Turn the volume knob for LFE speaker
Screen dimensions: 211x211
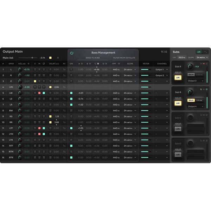click(20, 87)
